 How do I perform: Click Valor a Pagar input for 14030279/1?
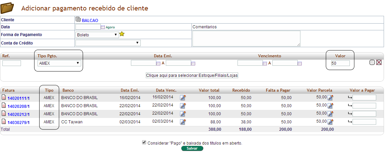coord(364,122)
